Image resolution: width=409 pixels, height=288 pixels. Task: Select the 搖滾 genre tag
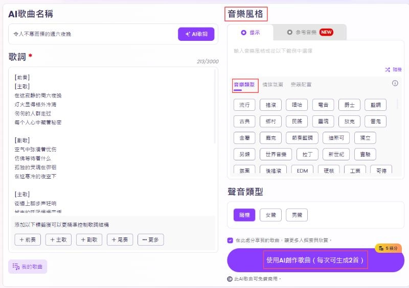(271, 105)
